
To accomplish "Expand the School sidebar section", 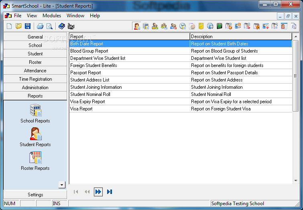I will tap(35, 45).
